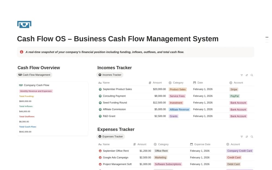Open filter in Incomes Tracker
This screenshot has width=272, height=170.
(x=242, y=75)
